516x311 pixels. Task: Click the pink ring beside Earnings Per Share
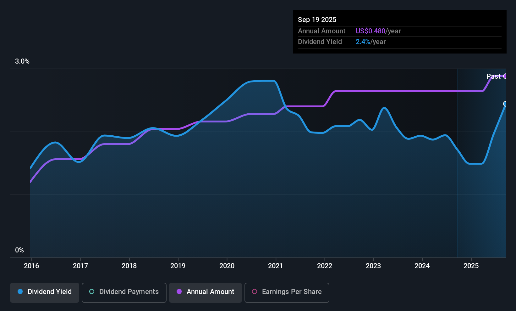pos(255,292)
